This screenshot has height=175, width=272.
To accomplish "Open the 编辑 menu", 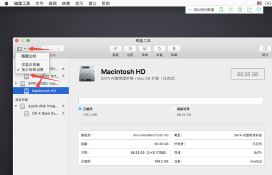I will (52, 3).
